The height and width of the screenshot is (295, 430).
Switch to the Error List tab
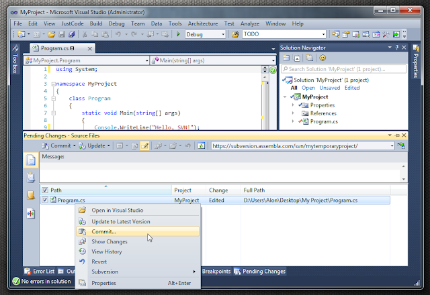click(x=40, y=271)
